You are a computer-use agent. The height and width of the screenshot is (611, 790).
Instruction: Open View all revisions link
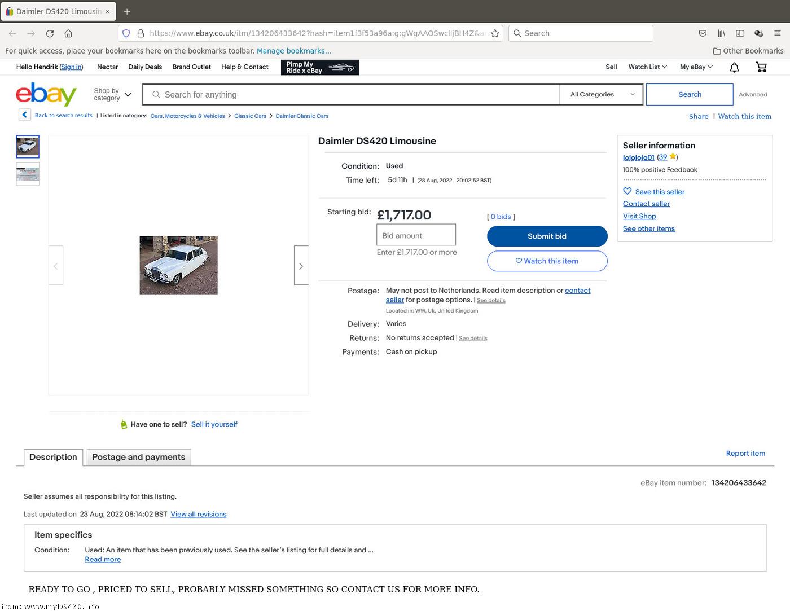[x=199, y=514]
